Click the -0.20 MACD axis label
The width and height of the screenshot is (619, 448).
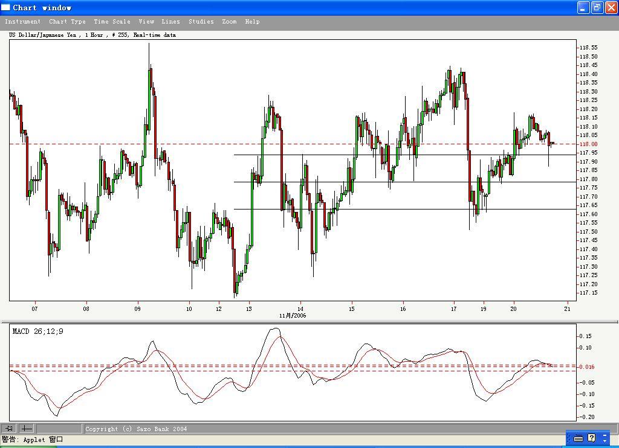click(x=586, y=417)
